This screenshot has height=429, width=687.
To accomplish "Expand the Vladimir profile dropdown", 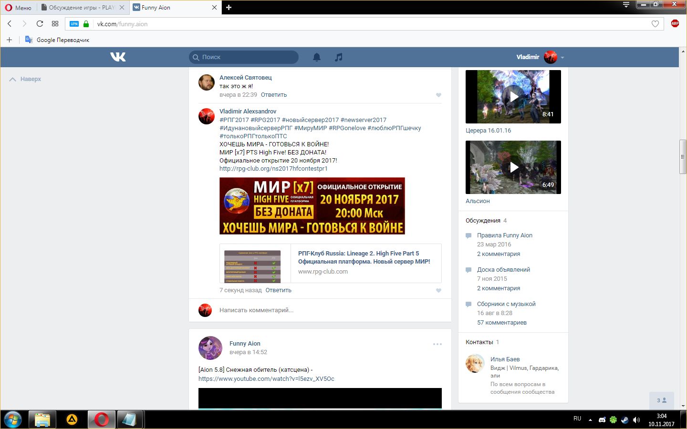I will point(562,57).
